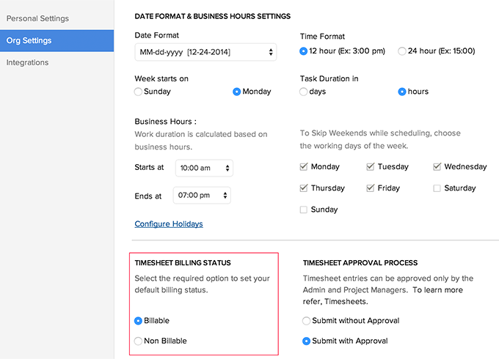Select days for task duration

304,92
